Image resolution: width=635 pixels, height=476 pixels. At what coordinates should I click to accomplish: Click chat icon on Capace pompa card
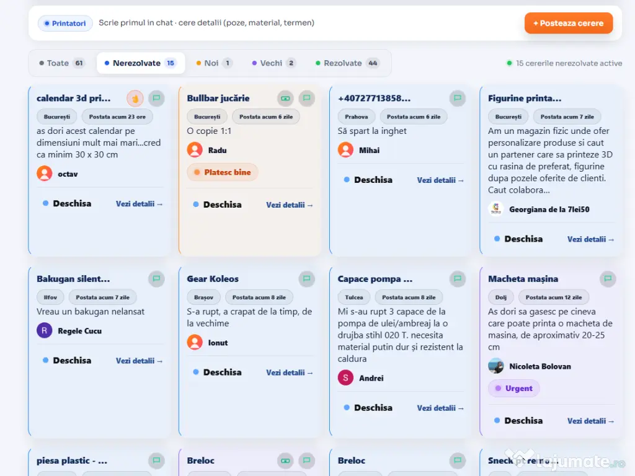tap(458, 279)
